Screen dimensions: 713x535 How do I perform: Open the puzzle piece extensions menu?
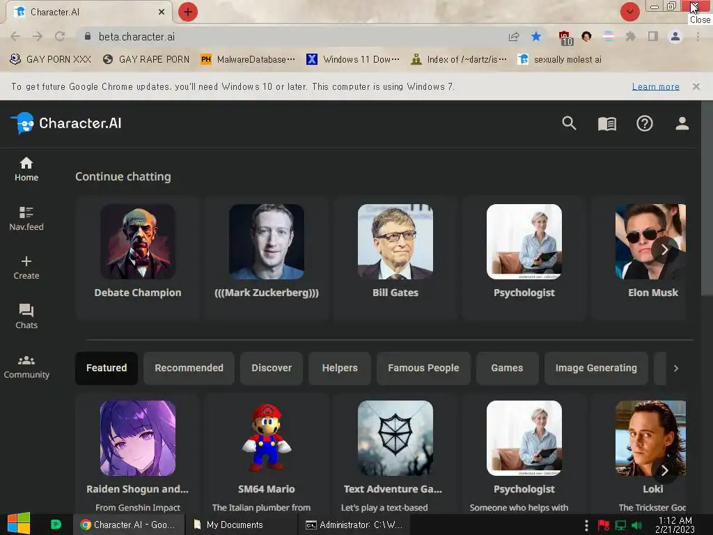[630, 36]
